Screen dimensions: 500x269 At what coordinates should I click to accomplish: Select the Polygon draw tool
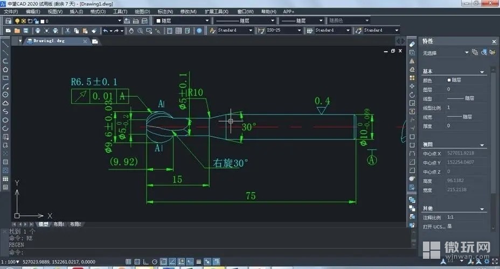(5, 70)
